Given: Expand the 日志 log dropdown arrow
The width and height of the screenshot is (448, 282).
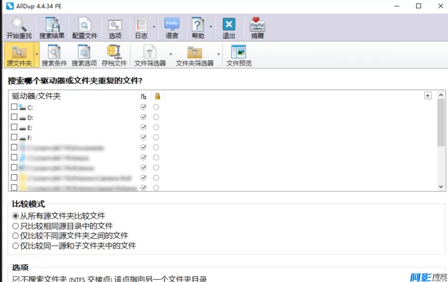Looking at the screenshot, I should 154,27.
